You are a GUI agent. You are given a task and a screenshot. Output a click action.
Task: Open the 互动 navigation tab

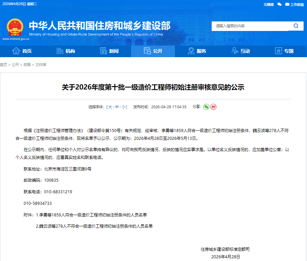tap(240, 51)
